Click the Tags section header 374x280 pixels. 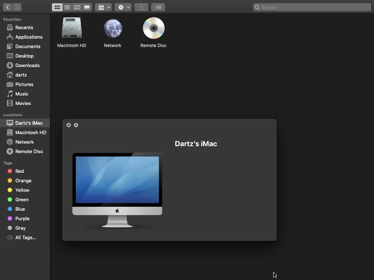[x=8, y=163]
